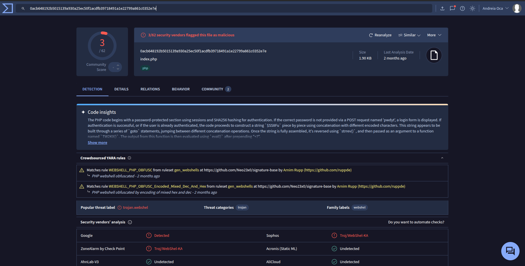Open the Andreia Oca account dropdown
Viewport: 525px width, 266px height.
click(495, 8)
